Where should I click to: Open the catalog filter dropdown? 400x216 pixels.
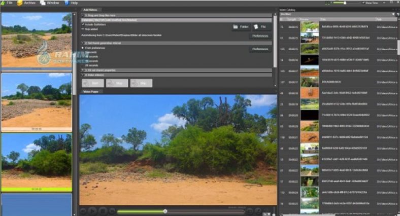pyautogui.click(x=393, y=15)
